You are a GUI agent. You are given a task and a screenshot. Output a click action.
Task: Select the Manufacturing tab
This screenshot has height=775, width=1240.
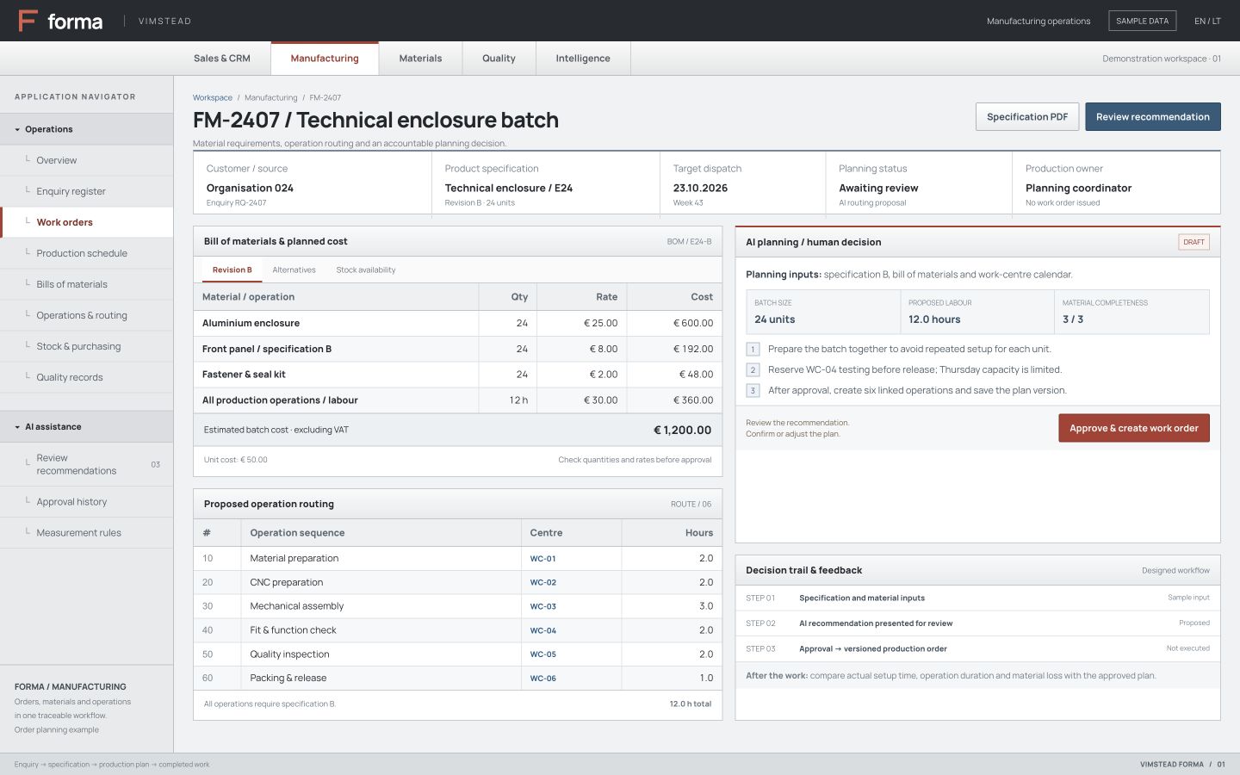pyautogui.click(x=325, y=59)
